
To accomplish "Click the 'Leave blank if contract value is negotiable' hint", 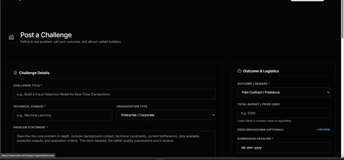I will (264, 121).
